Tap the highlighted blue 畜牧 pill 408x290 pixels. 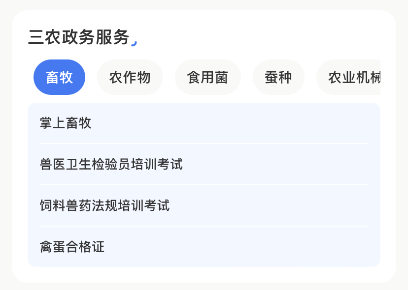[59, 77]
